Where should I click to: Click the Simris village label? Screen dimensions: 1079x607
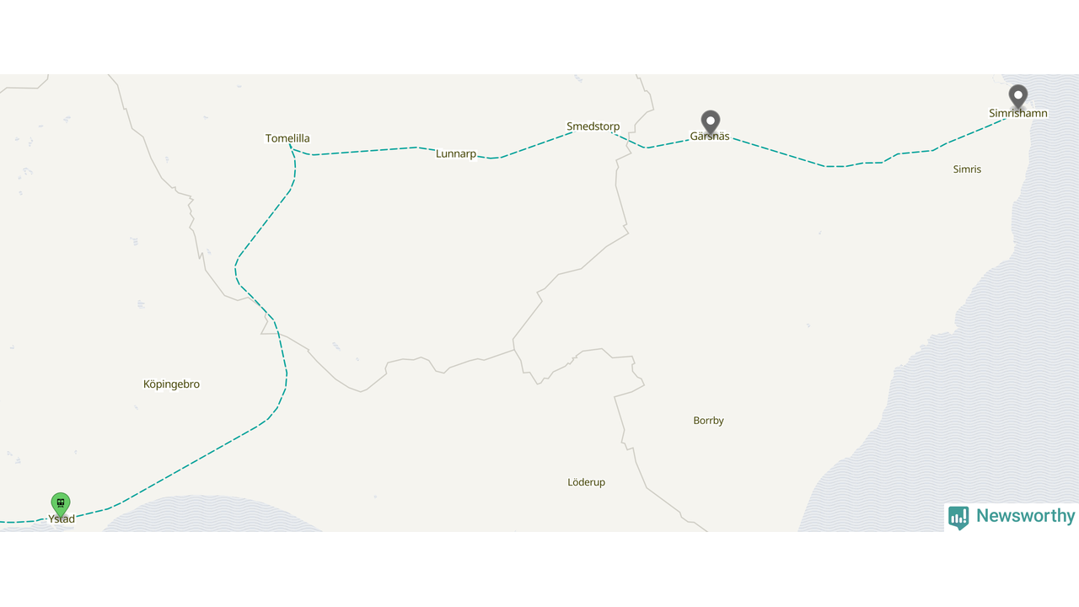click(x=967, y=169)
